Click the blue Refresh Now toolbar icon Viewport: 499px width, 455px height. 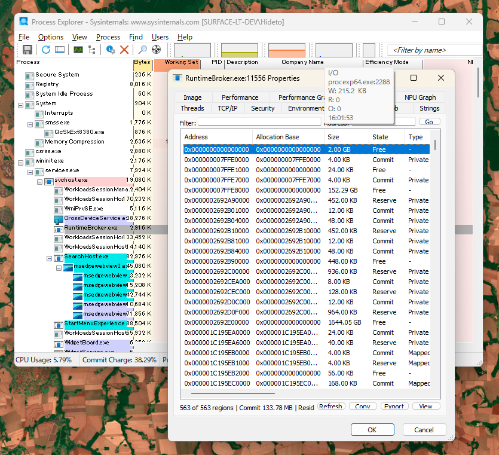[x=46, y=50]
